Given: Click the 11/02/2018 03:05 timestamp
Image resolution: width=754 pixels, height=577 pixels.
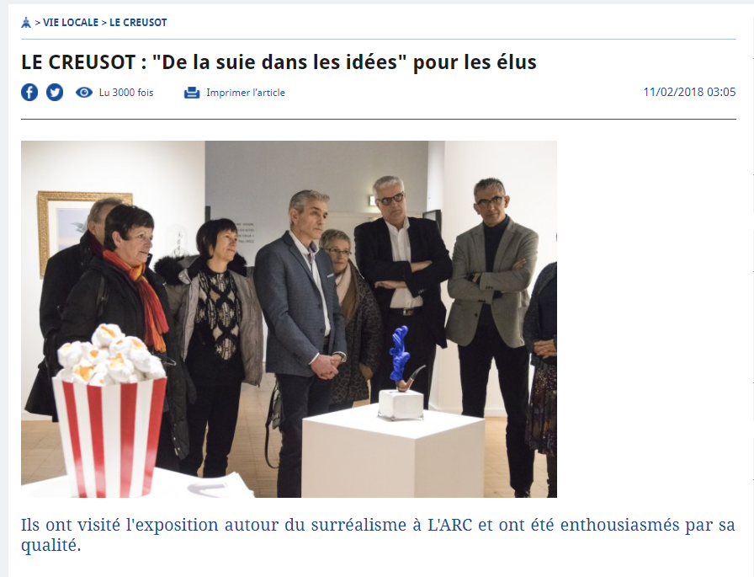Looking at the screenshot, I should click(x=689, y=92).
